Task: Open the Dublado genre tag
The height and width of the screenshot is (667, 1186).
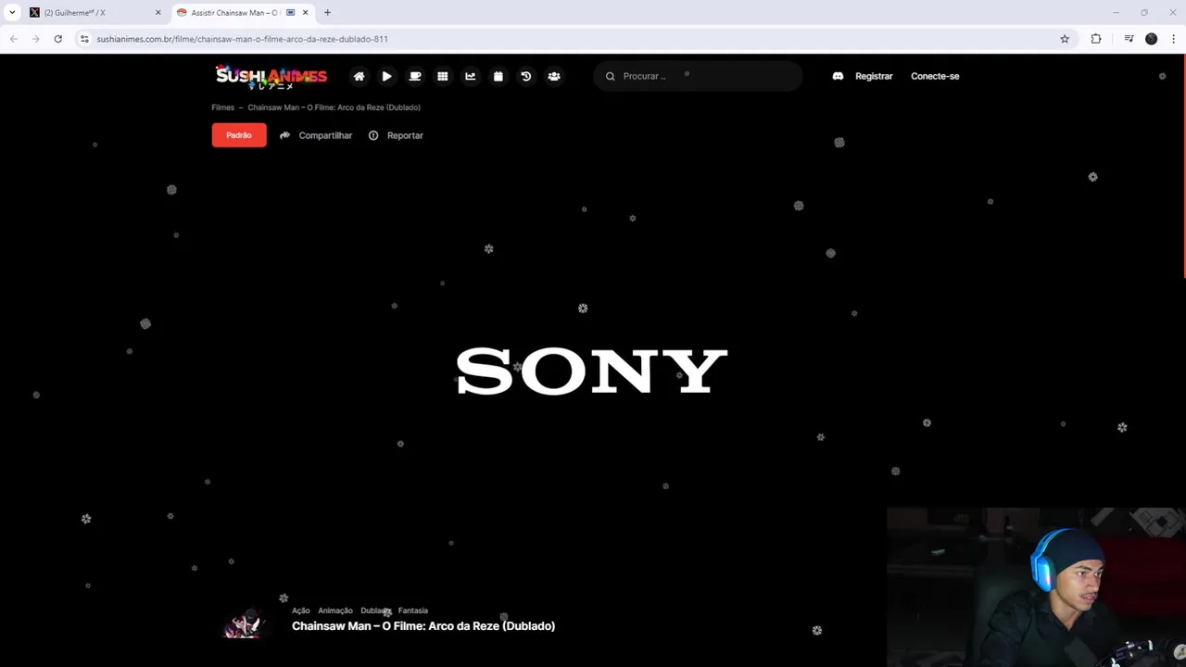Action: 375,610
